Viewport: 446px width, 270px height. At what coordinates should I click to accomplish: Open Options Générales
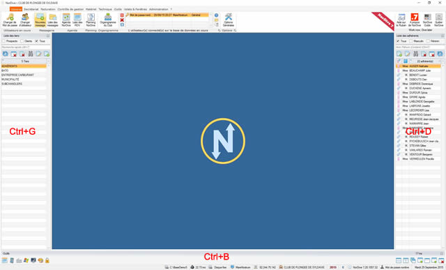[228, 20]
